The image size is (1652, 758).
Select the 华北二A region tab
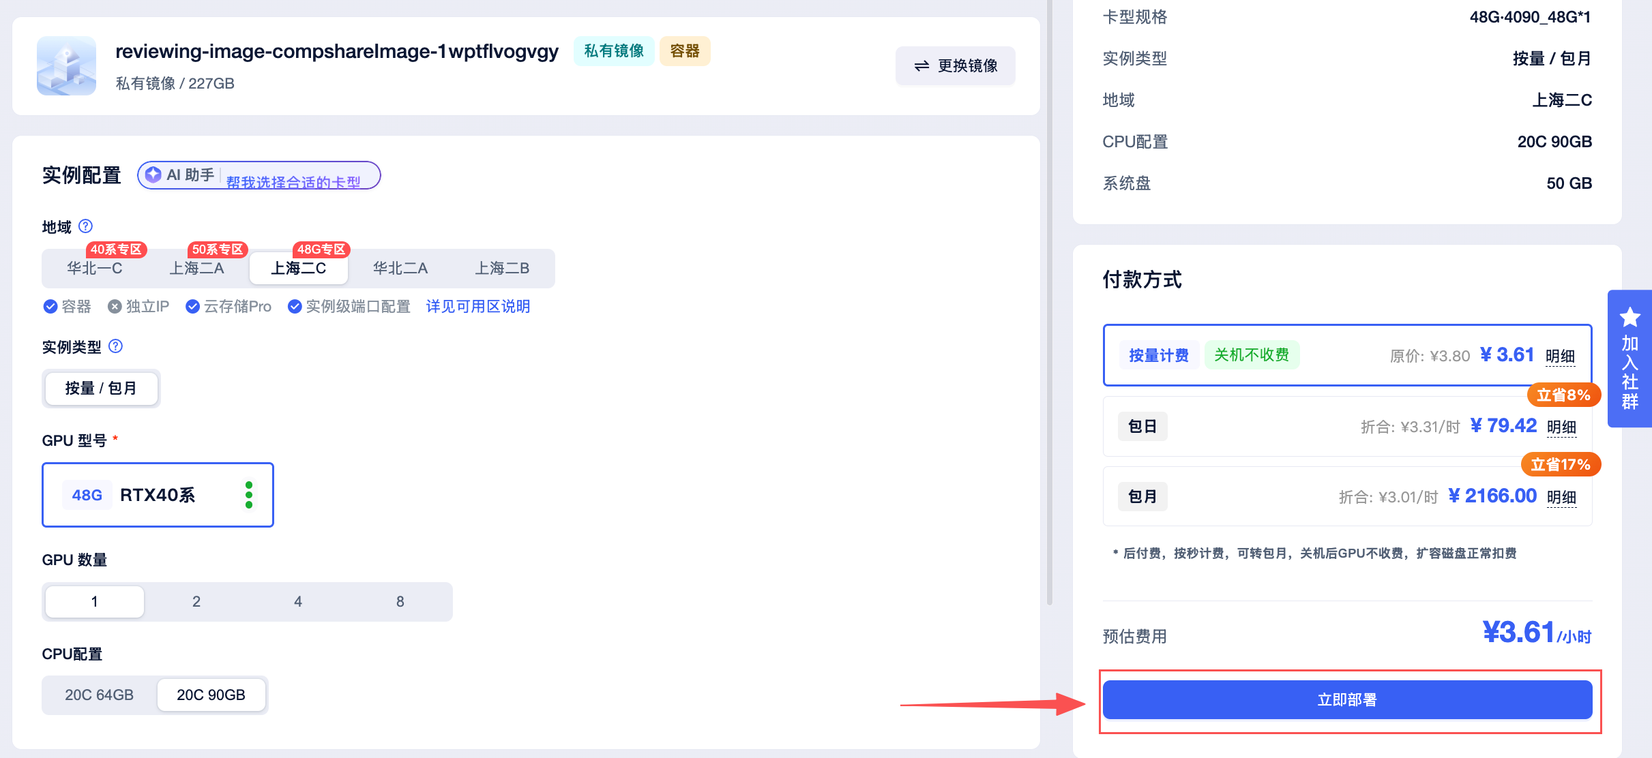[x=400, y=269]
